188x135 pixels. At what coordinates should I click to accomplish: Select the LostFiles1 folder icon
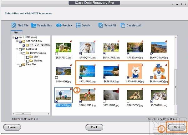pos(24,49)
